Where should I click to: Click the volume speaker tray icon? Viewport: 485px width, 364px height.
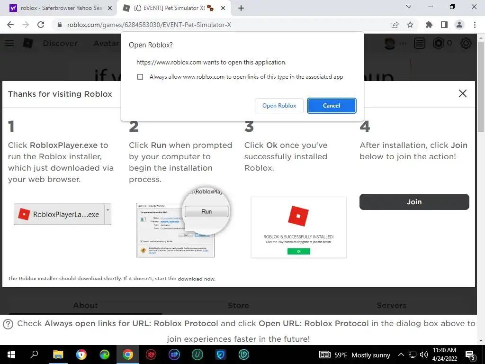point(424,355)
